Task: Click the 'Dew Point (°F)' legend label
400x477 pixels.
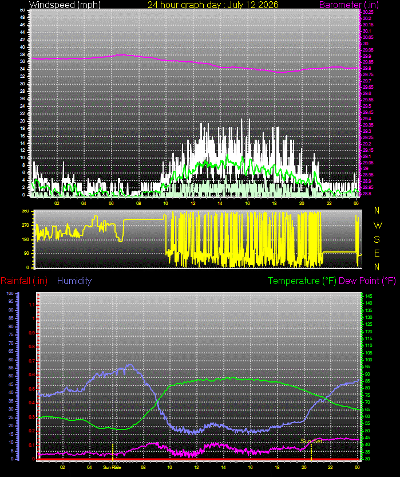Action: click(x=367, y=281)
